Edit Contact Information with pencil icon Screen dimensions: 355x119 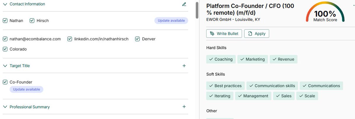click(184, 4)
